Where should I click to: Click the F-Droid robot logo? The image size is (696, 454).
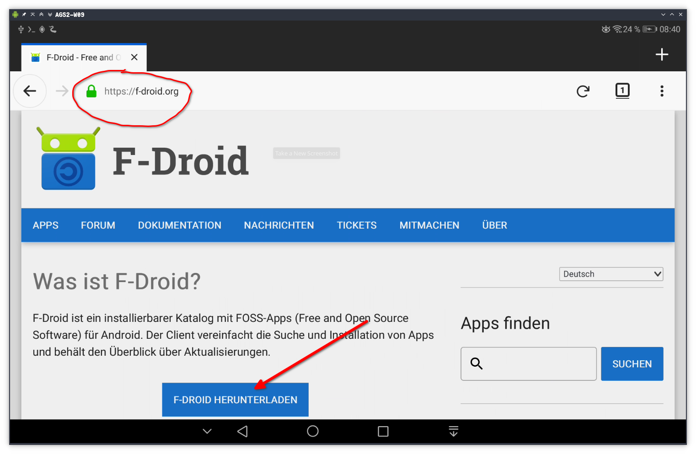69,158
